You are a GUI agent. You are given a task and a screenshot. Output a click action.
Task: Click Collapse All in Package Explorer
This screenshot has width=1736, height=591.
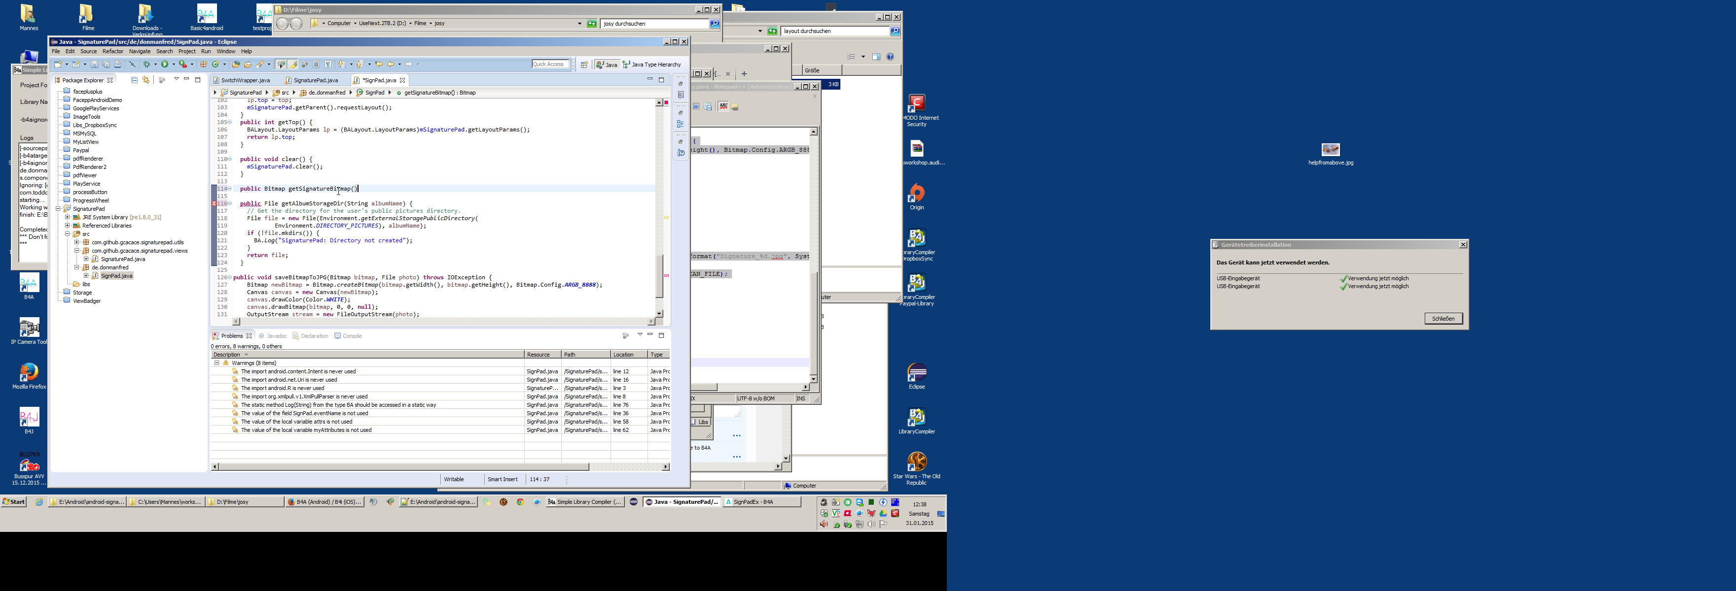point(135,80)
